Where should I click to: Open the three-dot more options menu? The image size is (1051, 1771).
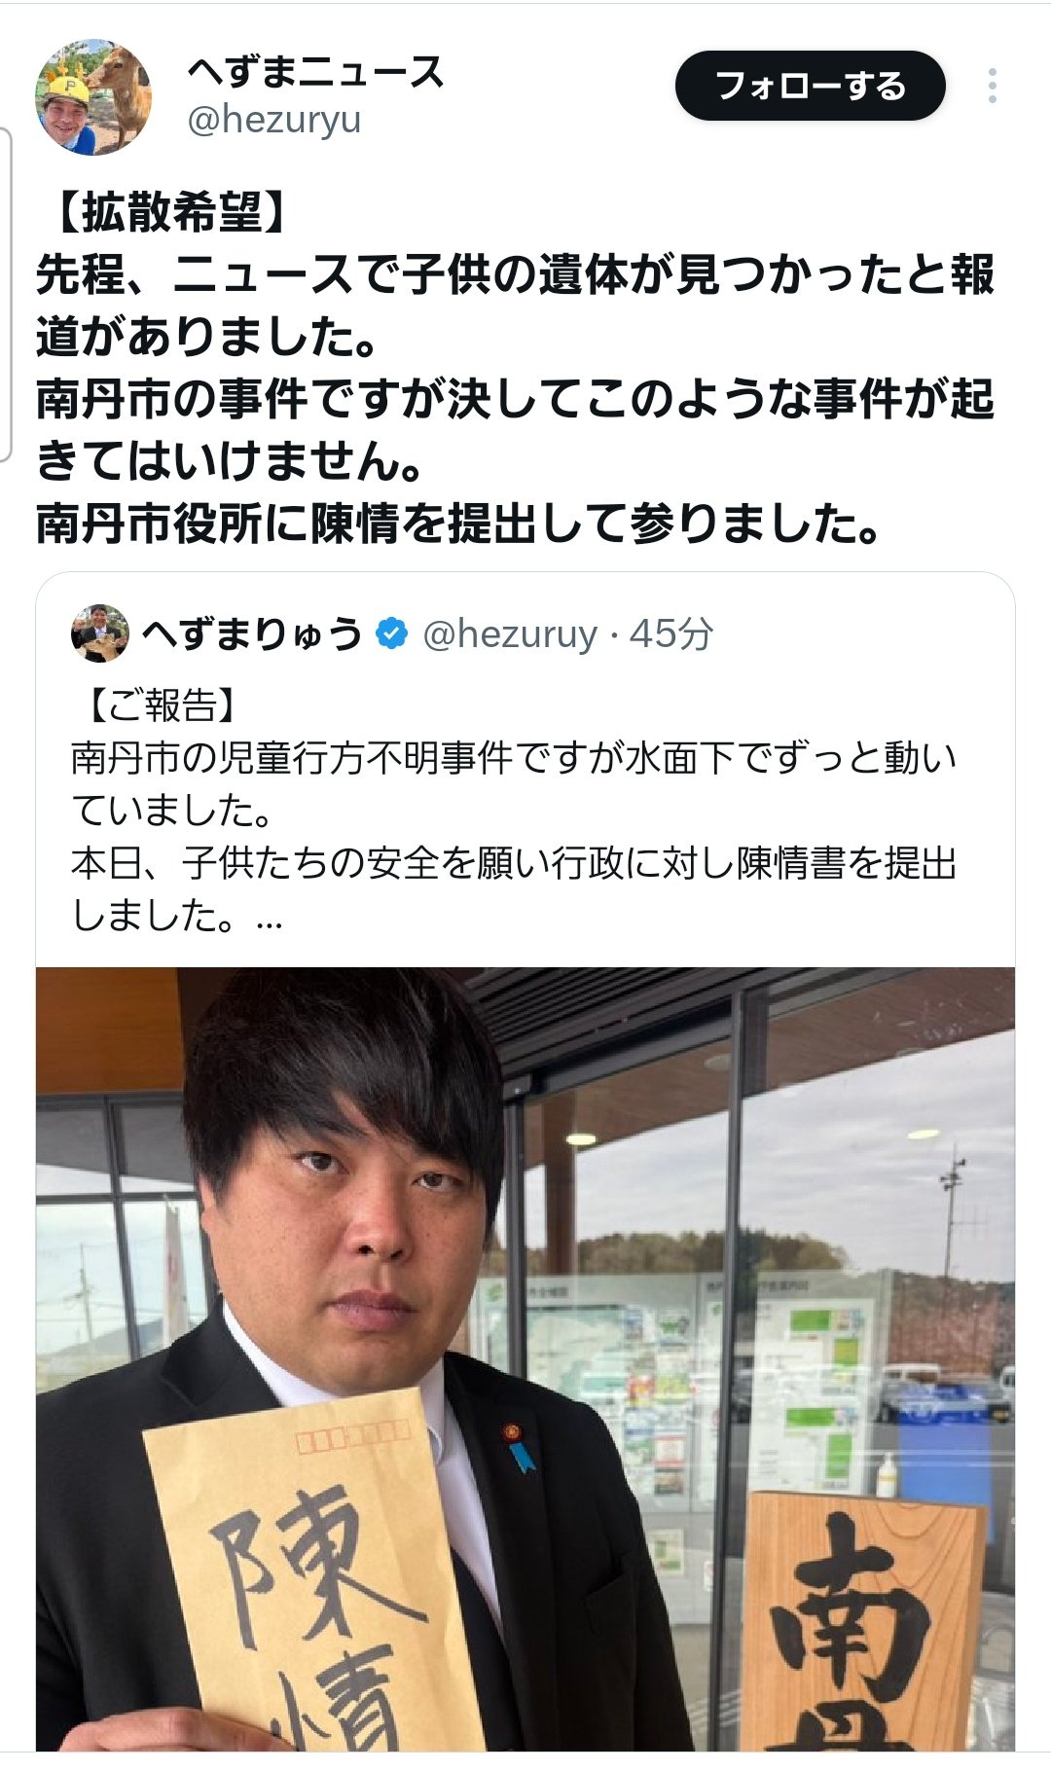pyautogui.click(x=992, y=86)
